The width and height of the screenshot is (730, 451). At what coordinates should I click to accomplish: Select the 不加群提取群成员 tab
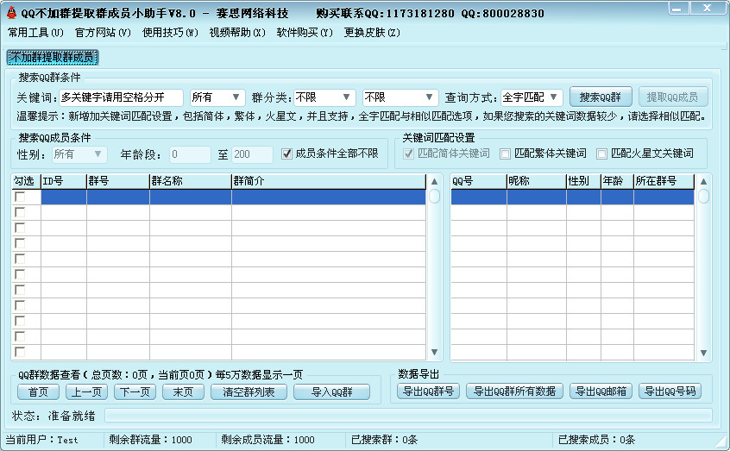click(x=52, y=58)
